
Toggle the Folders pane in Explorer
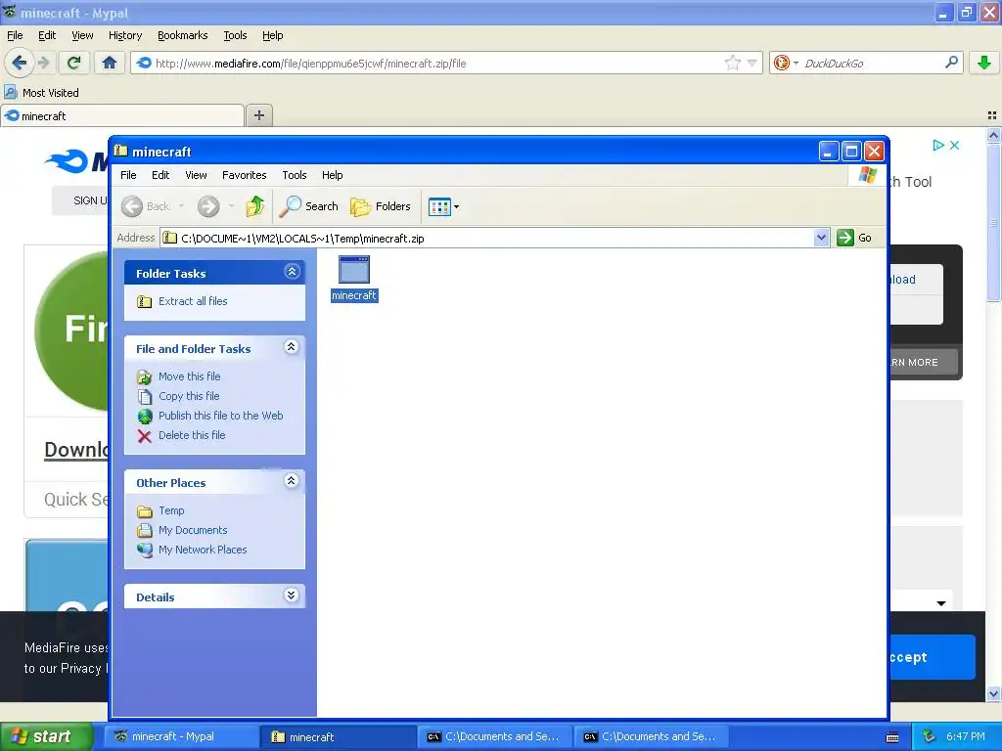click(x=381, y=206)
